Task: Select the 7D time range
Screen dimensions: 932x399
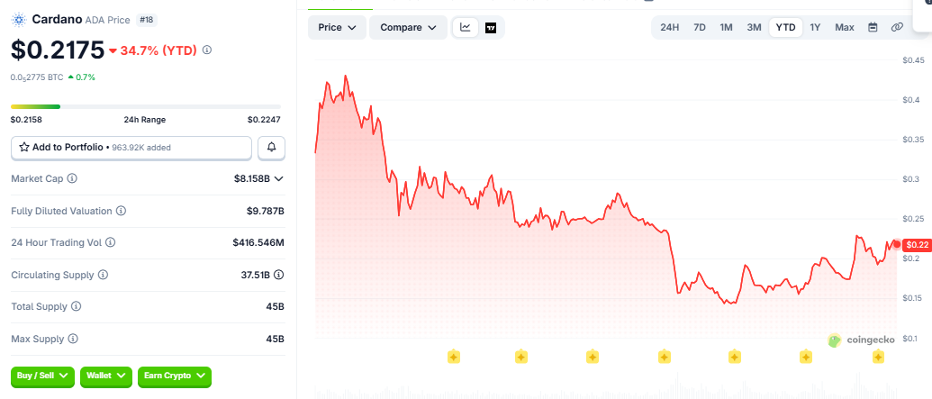Action: pos(700,27)
